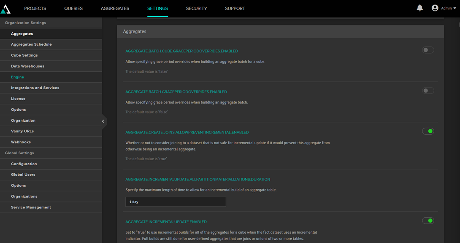
Task: Click the duration field showing 1 day
Action: 175,202
